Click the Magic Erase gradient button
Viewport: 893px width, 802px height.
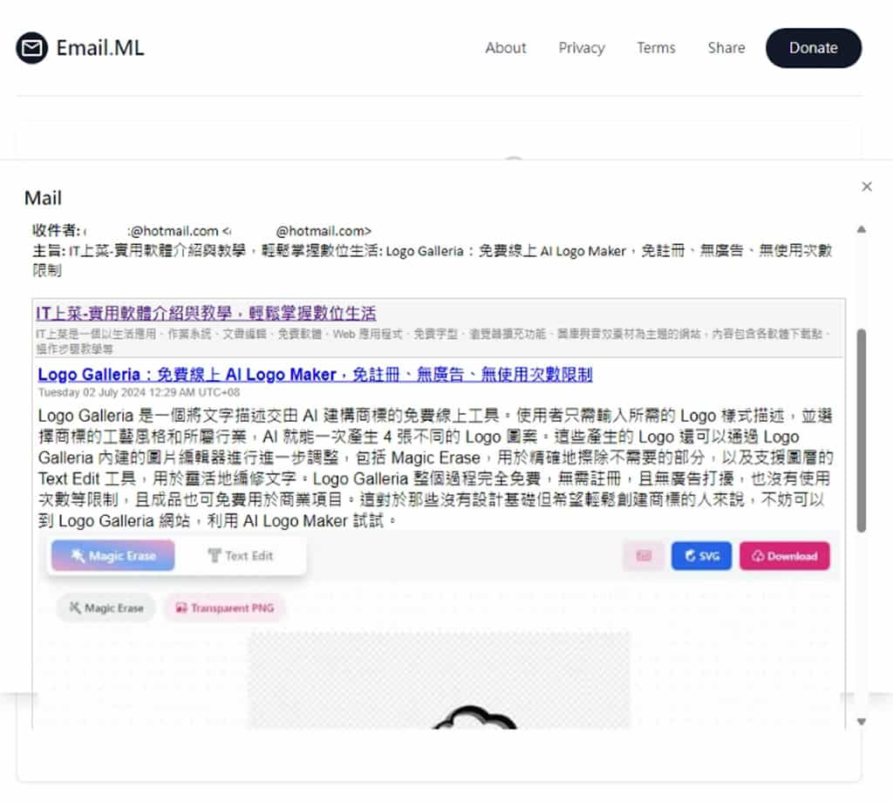(x=112, y=555)
